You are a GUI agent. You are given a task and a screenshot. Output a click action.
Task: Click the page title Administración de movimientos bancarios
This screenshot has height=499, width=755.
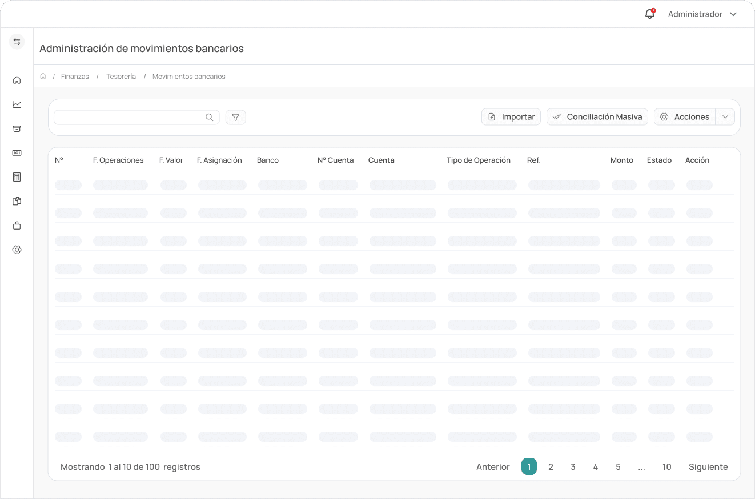142,49
